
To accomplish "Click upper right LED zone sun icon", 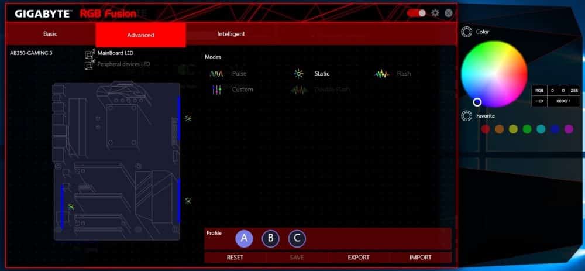I will tap(188, 119).
